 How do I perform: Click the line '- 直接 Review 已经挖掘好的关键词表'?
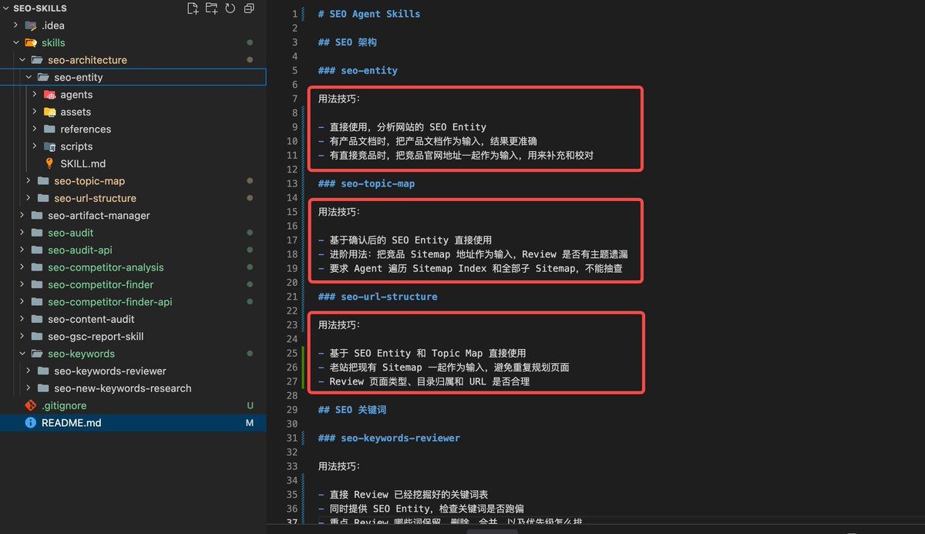point(403,495)
